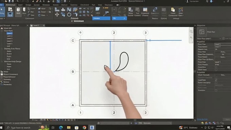This screenshot has width=231, height=130.
Task: Tick the last checkbox at bottom of Properties list
Action: 216,90
